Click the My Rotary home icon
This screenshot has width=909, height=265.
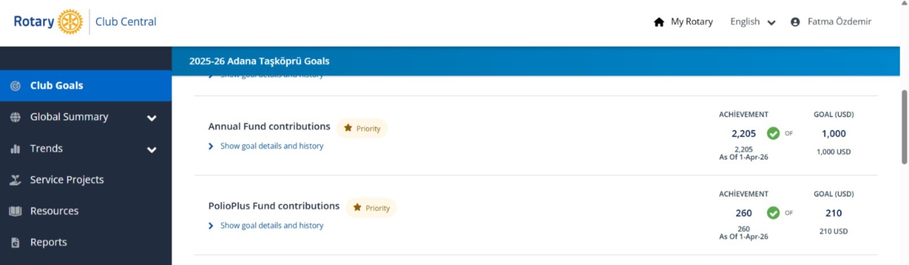[x=659, y=22]
